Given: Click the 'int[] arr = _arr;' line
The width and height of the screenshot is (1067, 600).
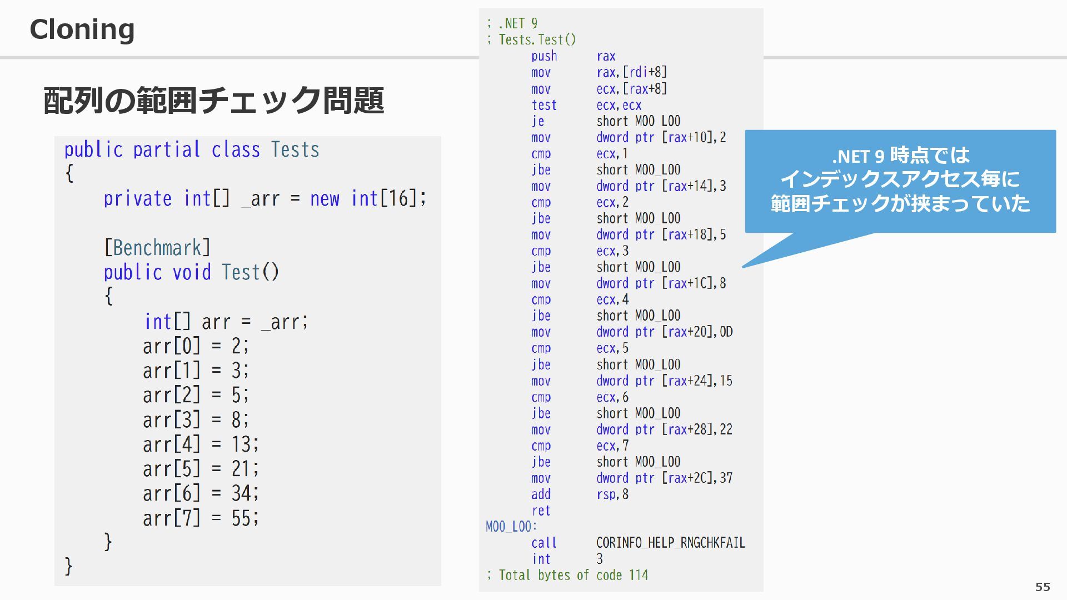Looking at the screenshot, I should click(x=226, y=322).
